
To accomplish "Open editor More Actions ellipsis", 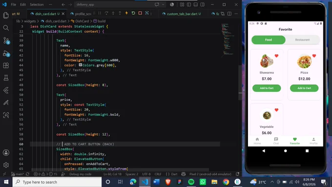I will [236, 14].
